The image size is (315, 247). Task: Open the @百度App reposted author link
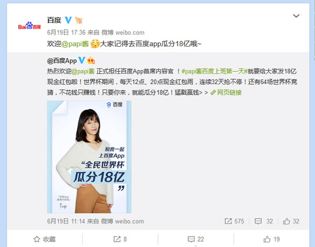tap(62, 60)
